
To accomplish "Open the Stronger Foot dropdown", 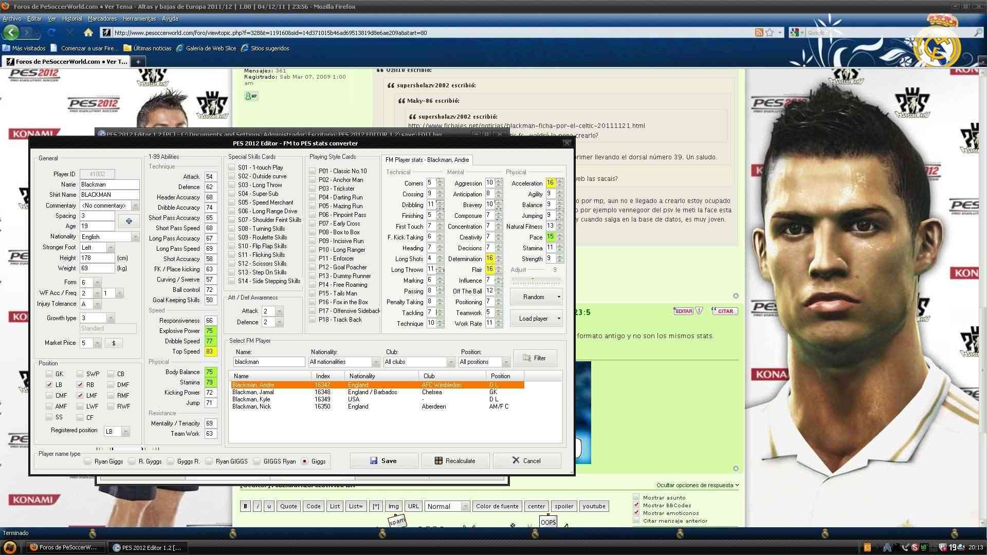I will [111, 248].
